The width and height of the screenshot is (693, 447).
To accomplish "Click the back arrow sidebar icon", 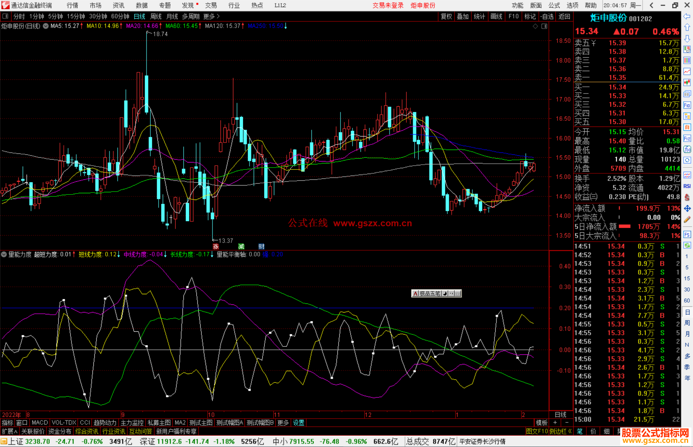I will [x=687, y=16].
